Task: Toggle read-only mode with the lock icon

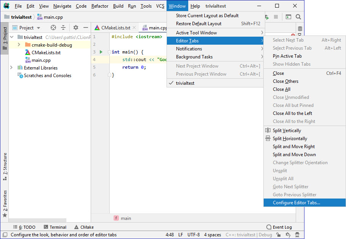Action: tap(279, 235)
